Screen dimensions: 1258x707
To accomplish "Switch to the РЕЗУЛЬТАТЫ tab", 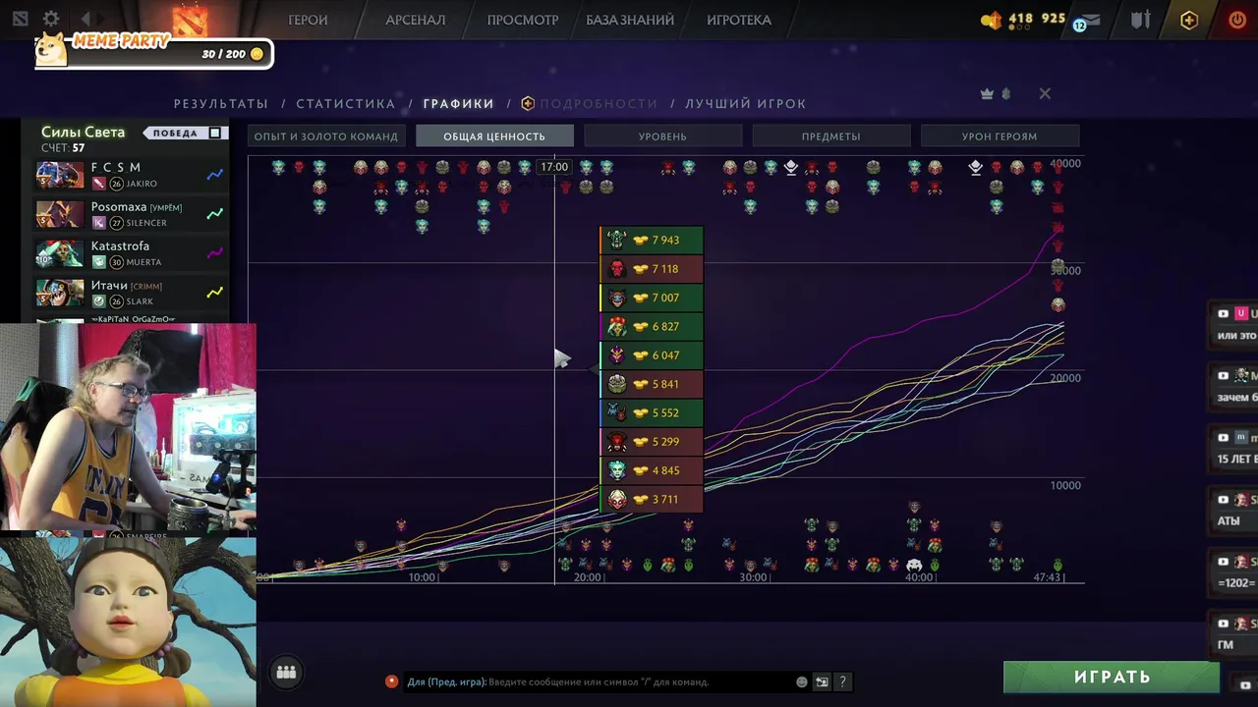I will click(x=221, y=103).
